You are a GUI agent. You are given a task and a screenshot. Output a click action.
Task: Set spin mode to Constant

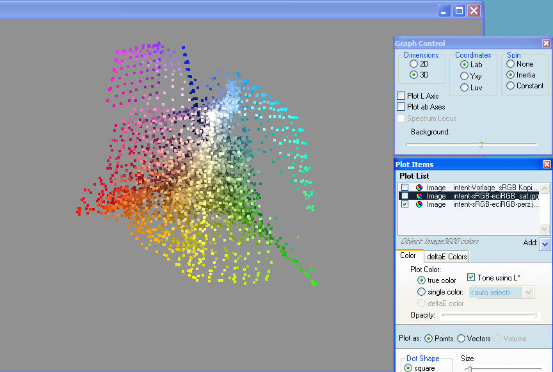[510, 85]
